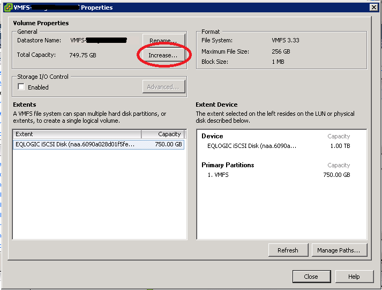382x290 pixels.
Task: Open Manage Paths... for the device
Action: click(x=342, y=250)
